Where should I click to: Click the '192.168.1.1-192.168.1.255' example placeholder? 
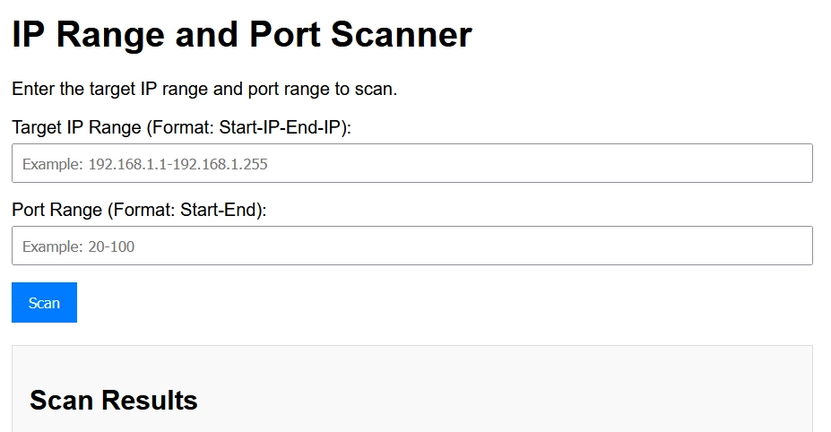coord(177,165)
